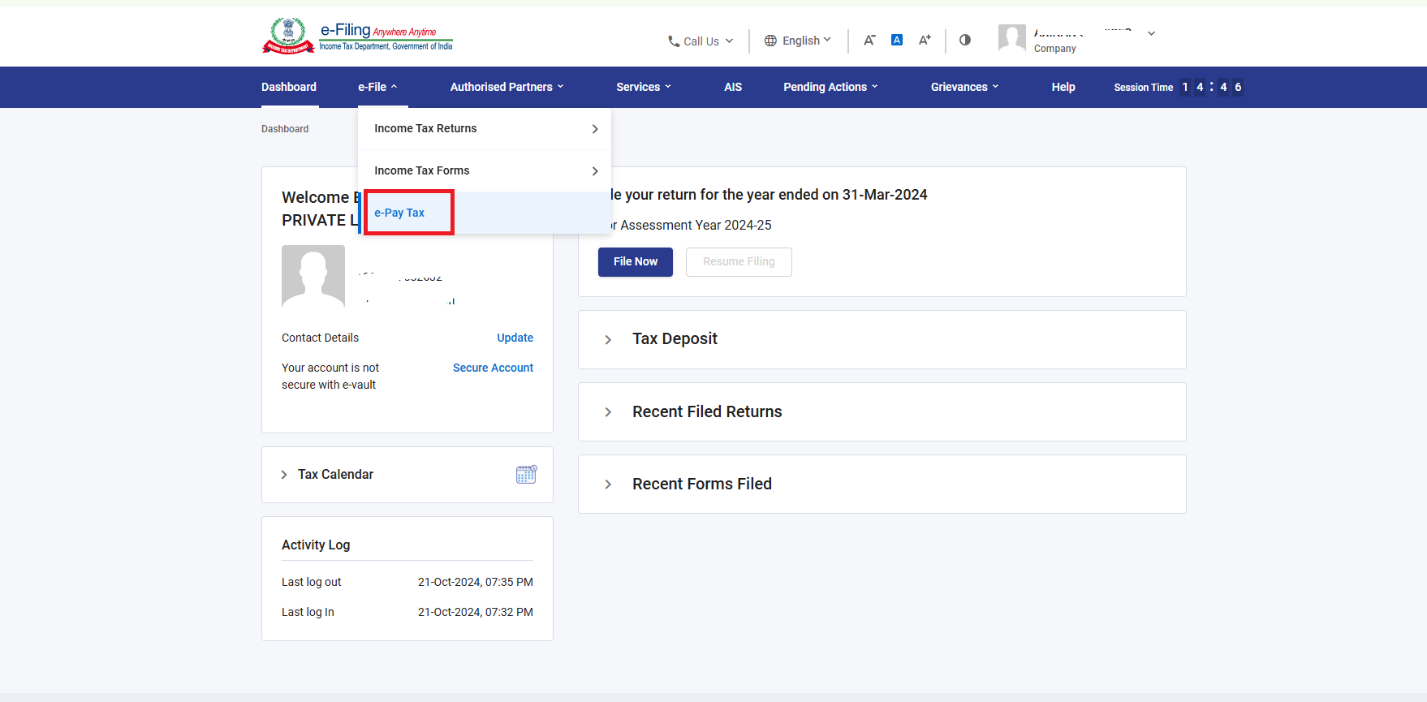
Task: Click the welcome card profile picture
Action: (x=313, y=276)
